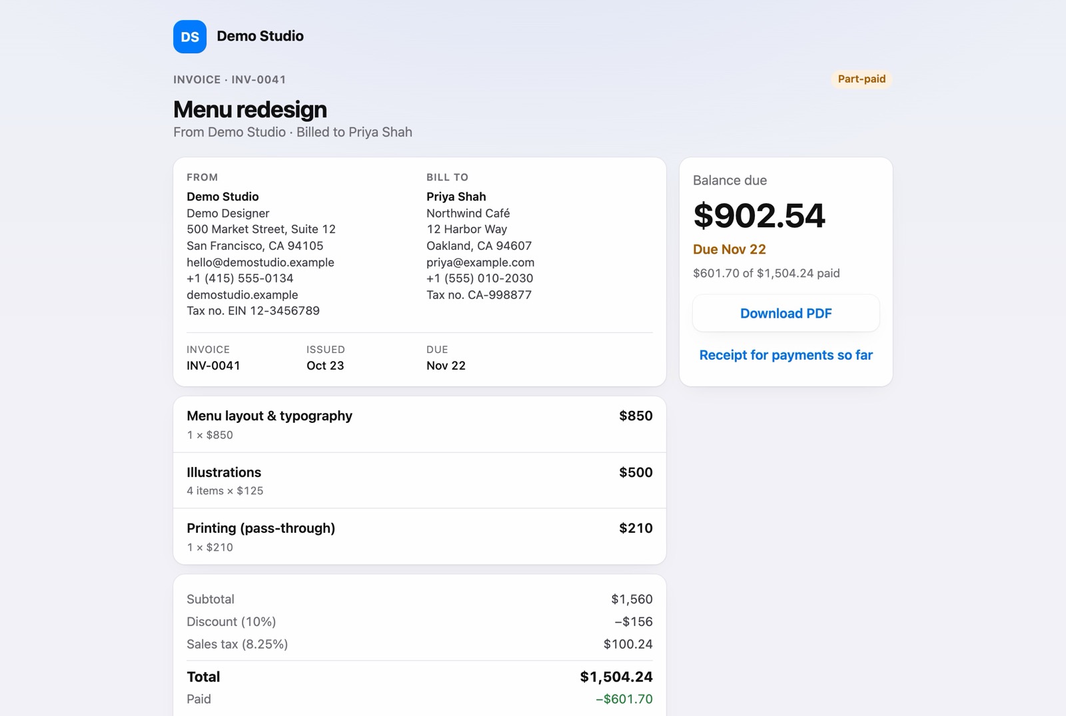Click the green –$601.70 paid amount

(x=624, y=699)
